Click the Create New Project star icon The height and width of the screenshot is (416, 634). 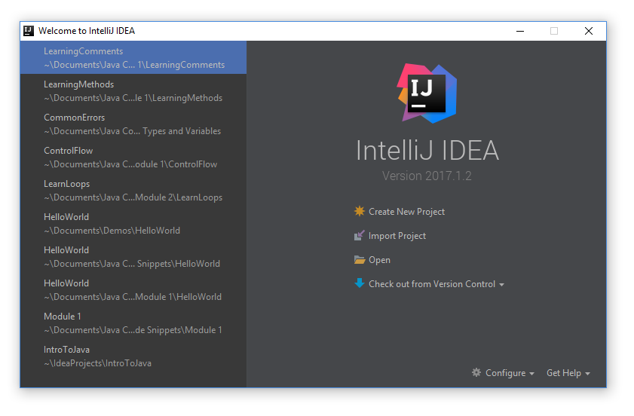[x=359, y=211]
